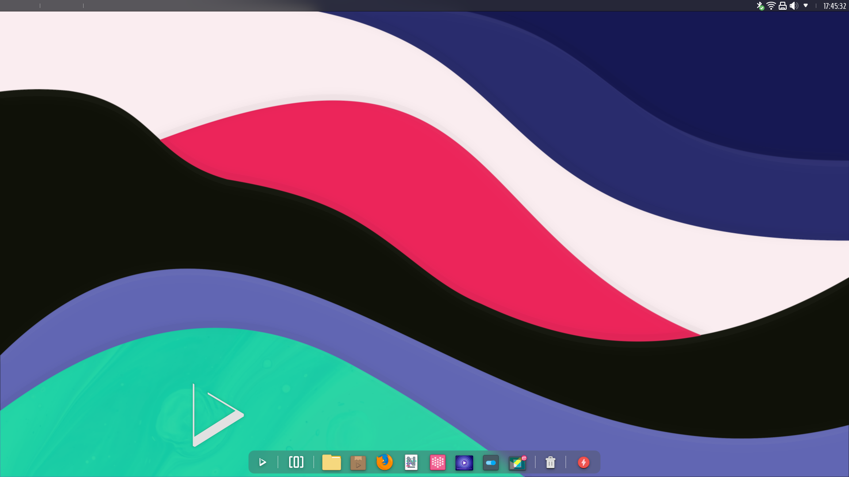Expand the tray dropdown arrow menu
Viewport: 849px width, 477px height.
click(x=806, y=6)
